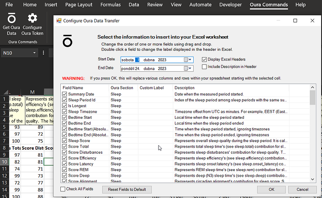Uncheck the Score Latency field
Viewport: 322px width, 198px height.
(x=64, y=164)
